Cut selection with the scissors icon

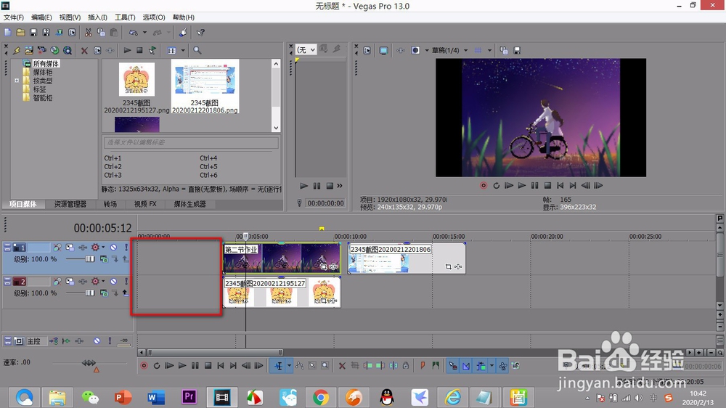[x=88, y=33]
